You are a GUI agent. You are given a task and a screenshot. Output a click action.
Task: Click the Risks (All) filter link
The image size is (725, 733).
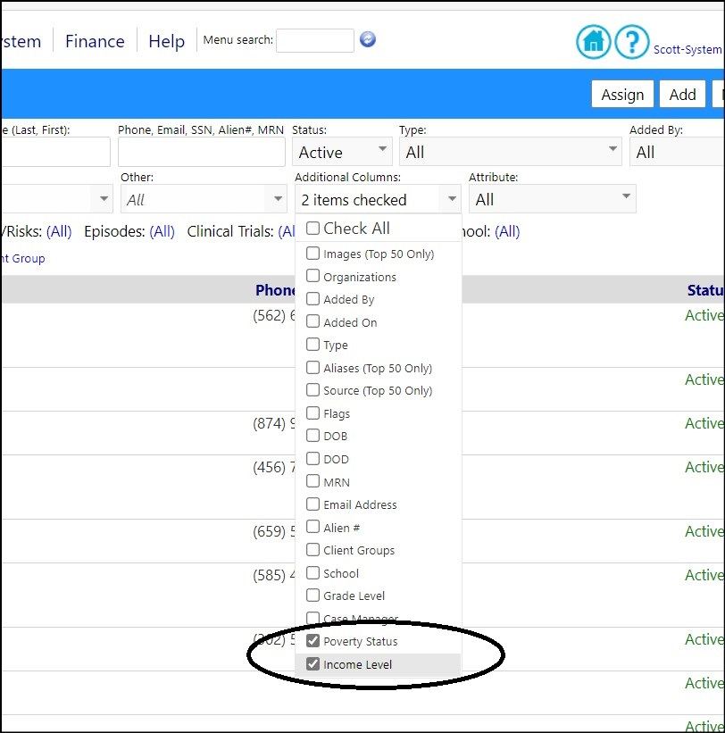coord(59,231)
